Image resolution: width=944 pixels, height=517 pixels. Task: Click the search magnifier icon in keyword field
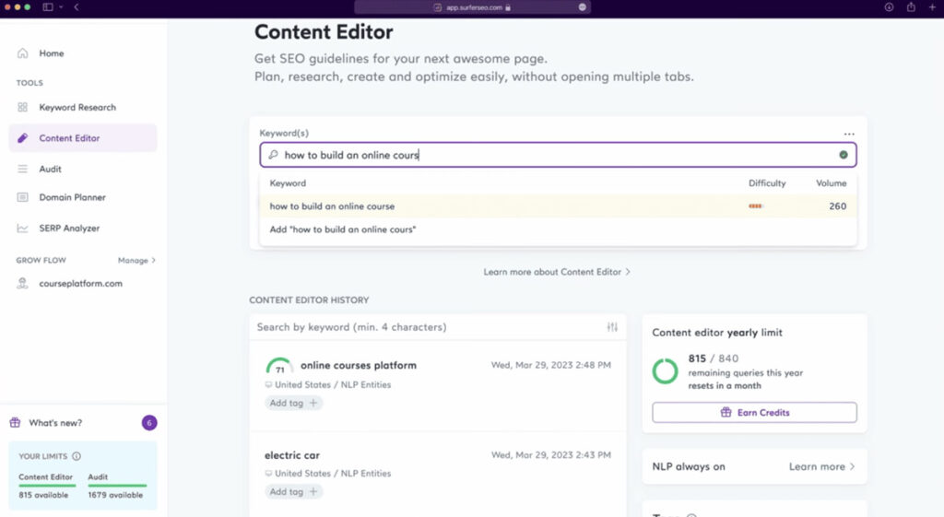[x=273, y=155]
